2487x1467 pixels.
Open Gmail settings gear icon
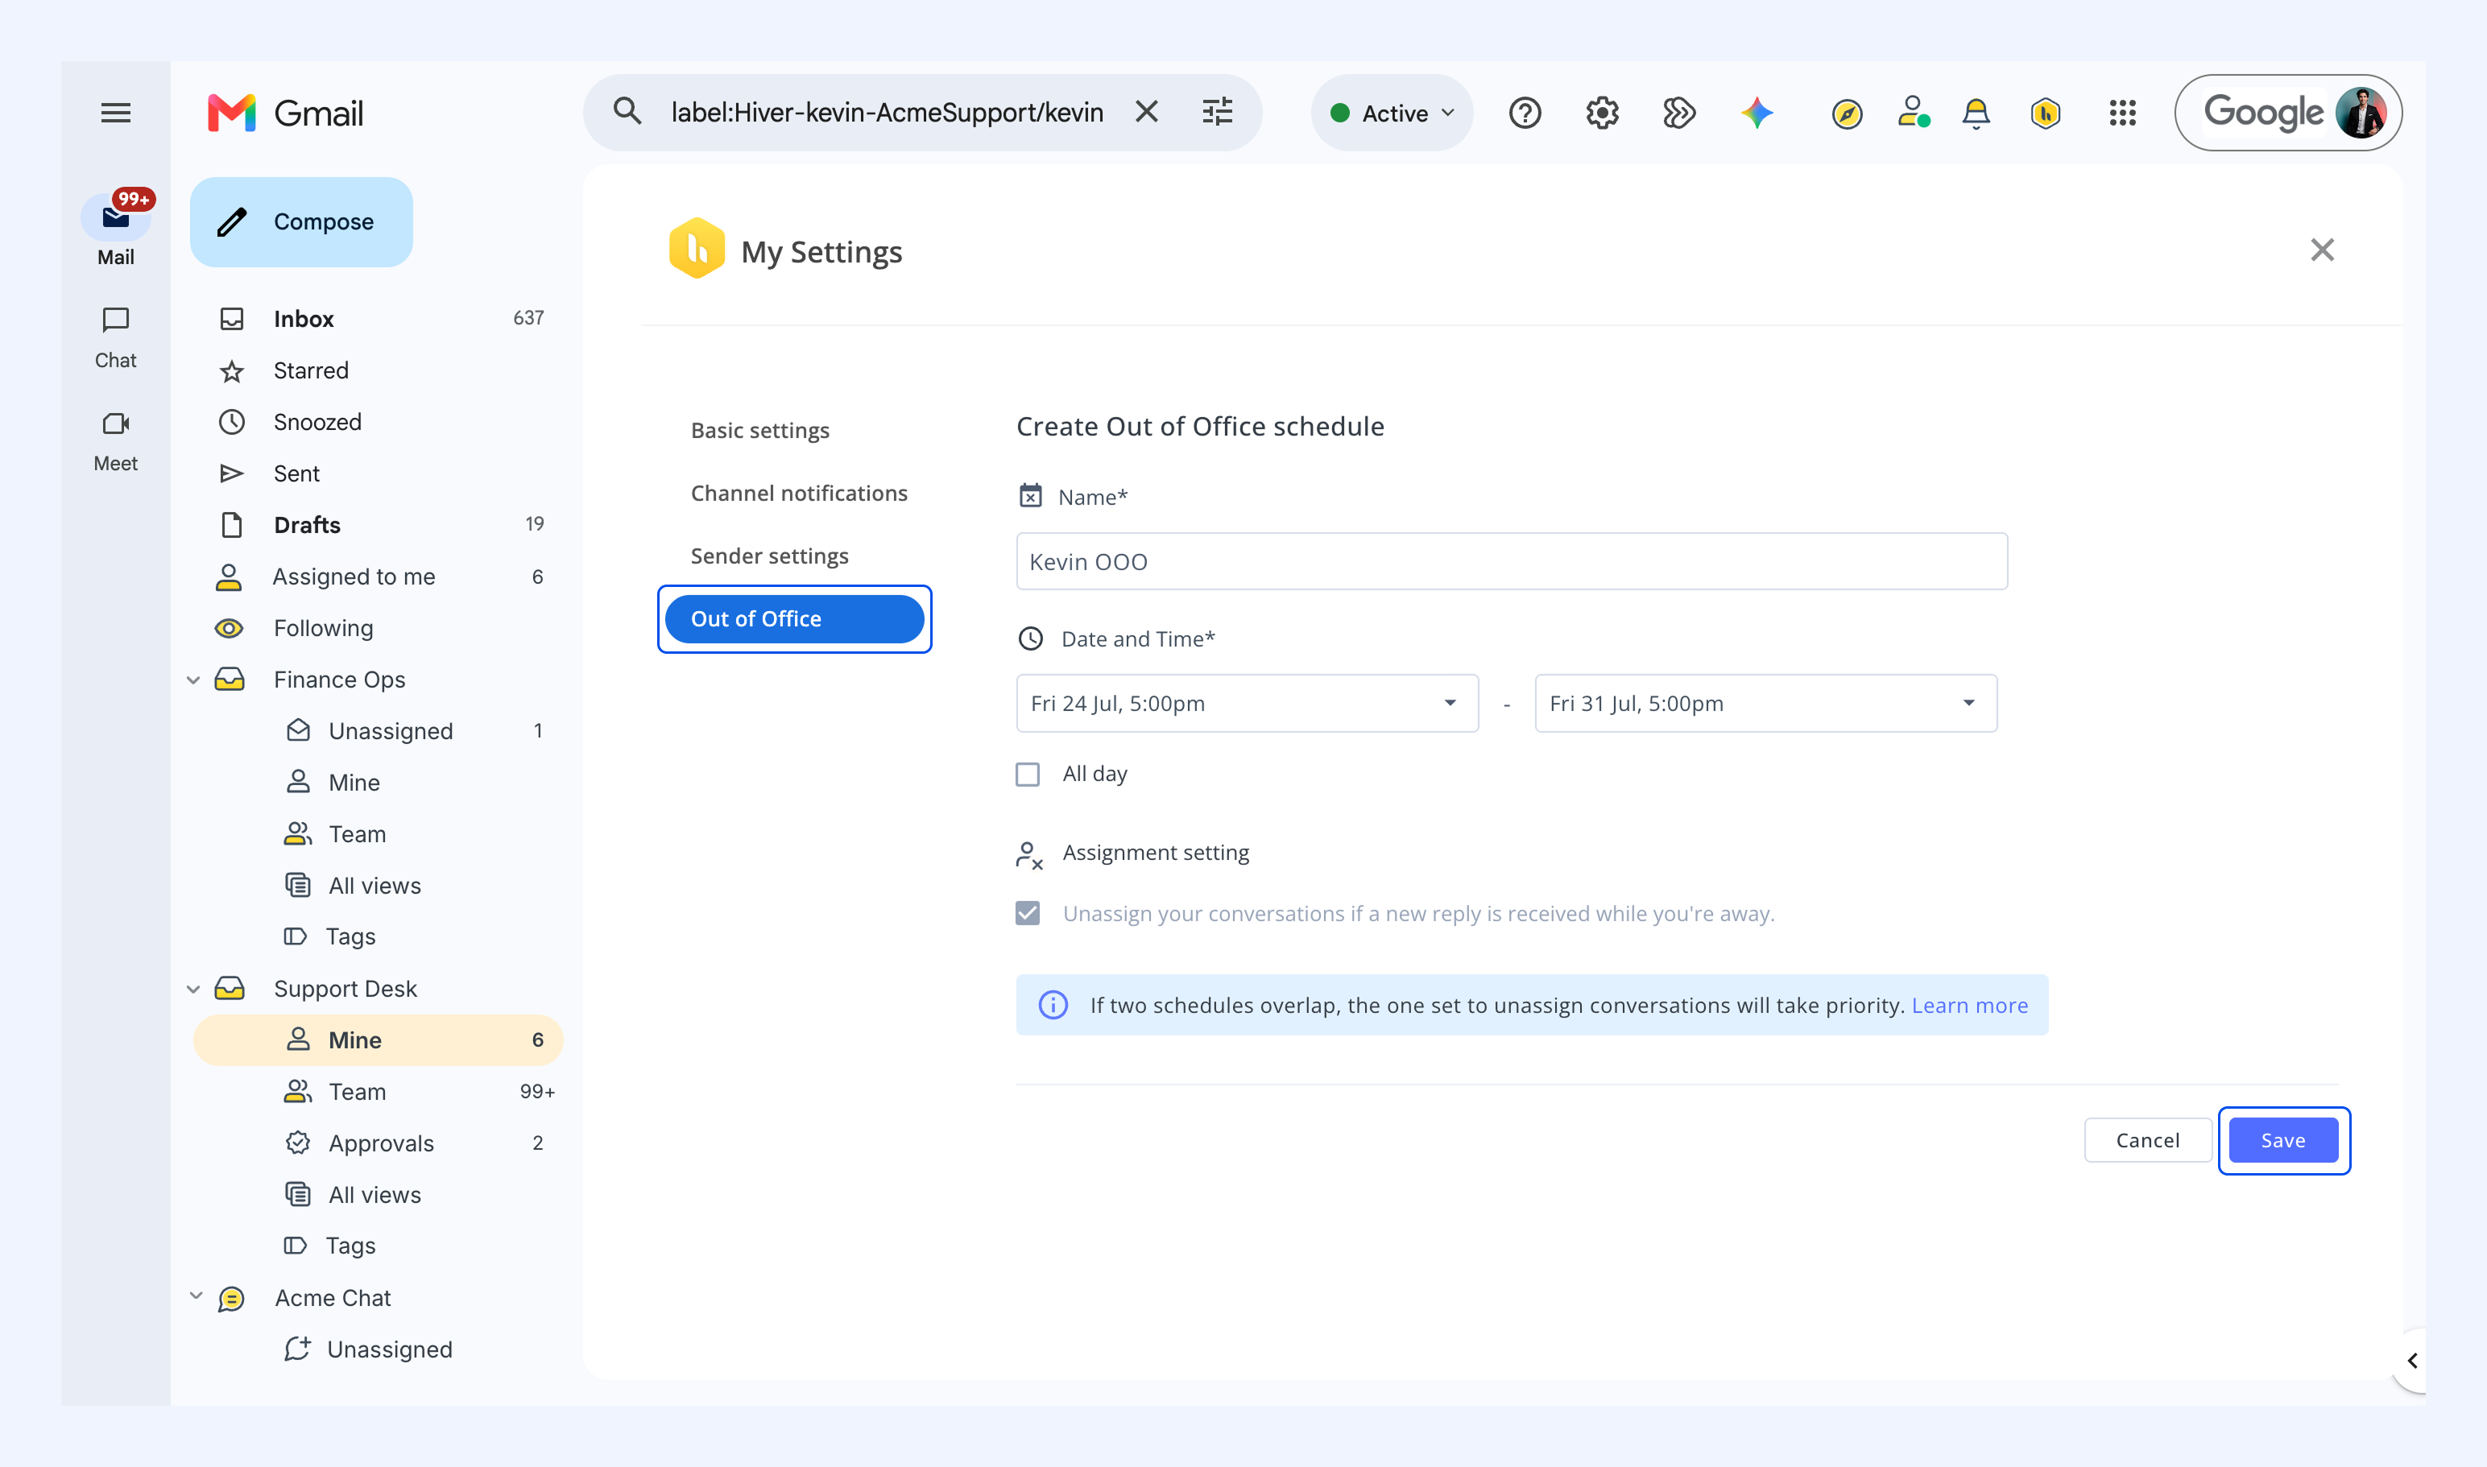tap(1602, 113)
